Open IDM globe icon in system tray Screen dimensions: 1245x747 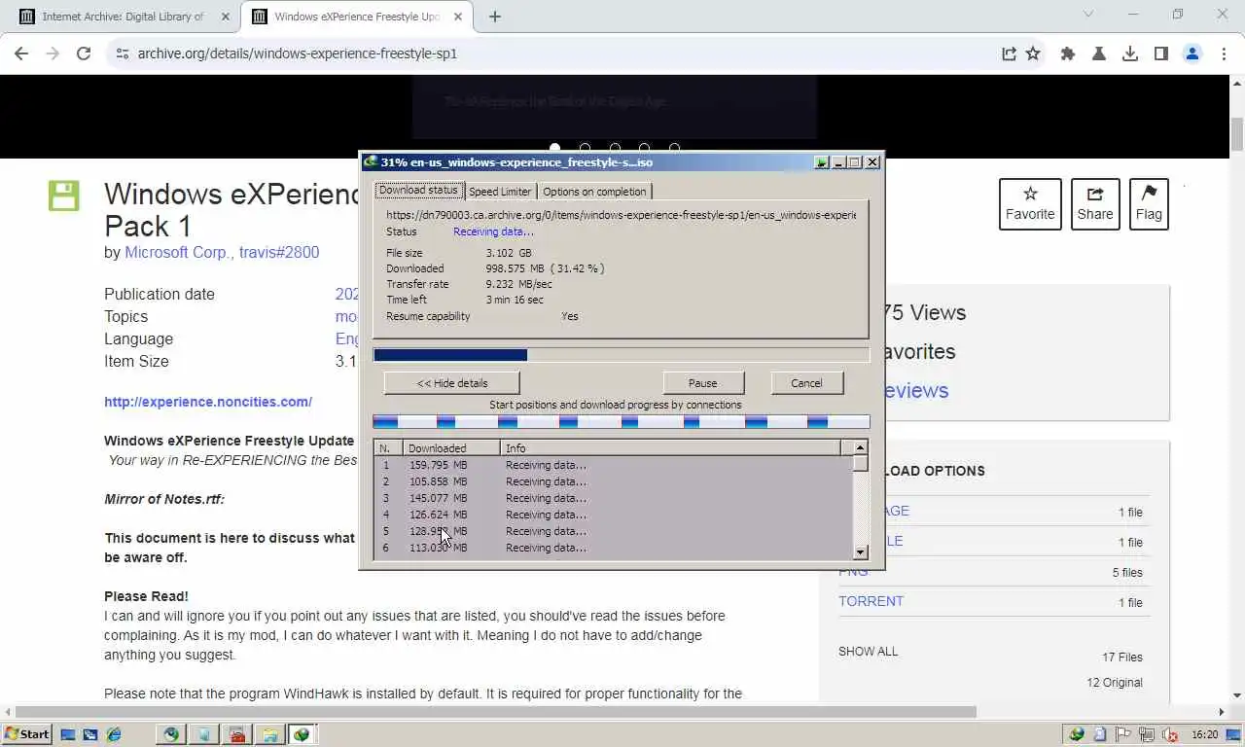click(x=1077, y=734)
